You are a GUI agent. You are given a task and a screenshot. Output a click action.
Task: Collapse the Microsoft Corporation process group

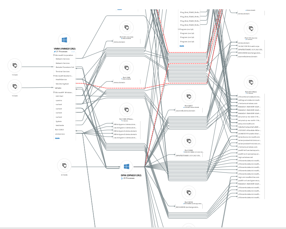point(54,55)
